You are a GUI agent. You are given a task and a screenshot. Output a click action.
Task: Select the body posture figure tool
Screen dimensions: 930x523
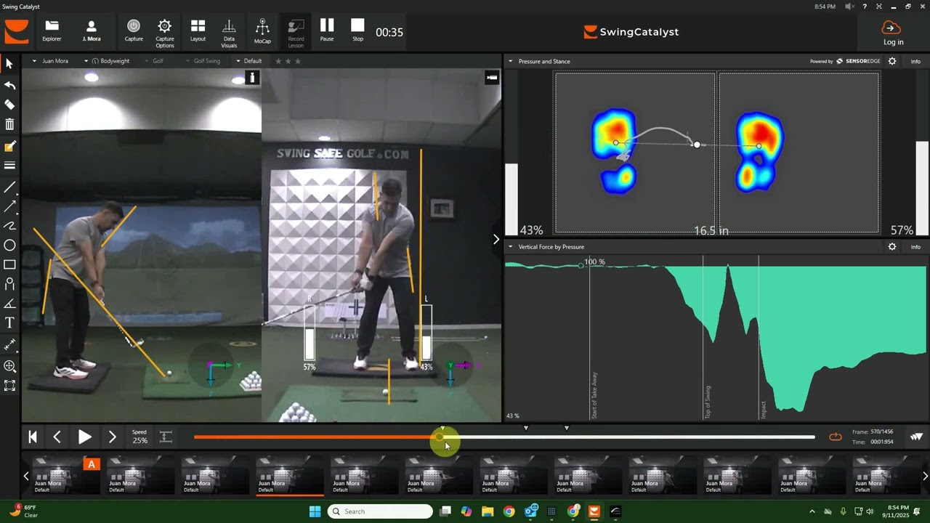pyautogui.click(x=9, y=284)
